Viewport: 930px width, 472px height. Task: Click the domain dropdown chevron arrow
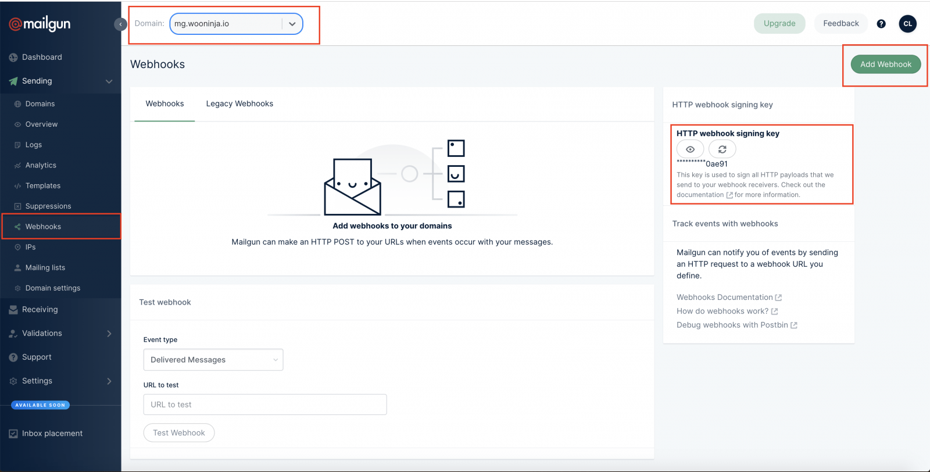click(x=292, y=24)
